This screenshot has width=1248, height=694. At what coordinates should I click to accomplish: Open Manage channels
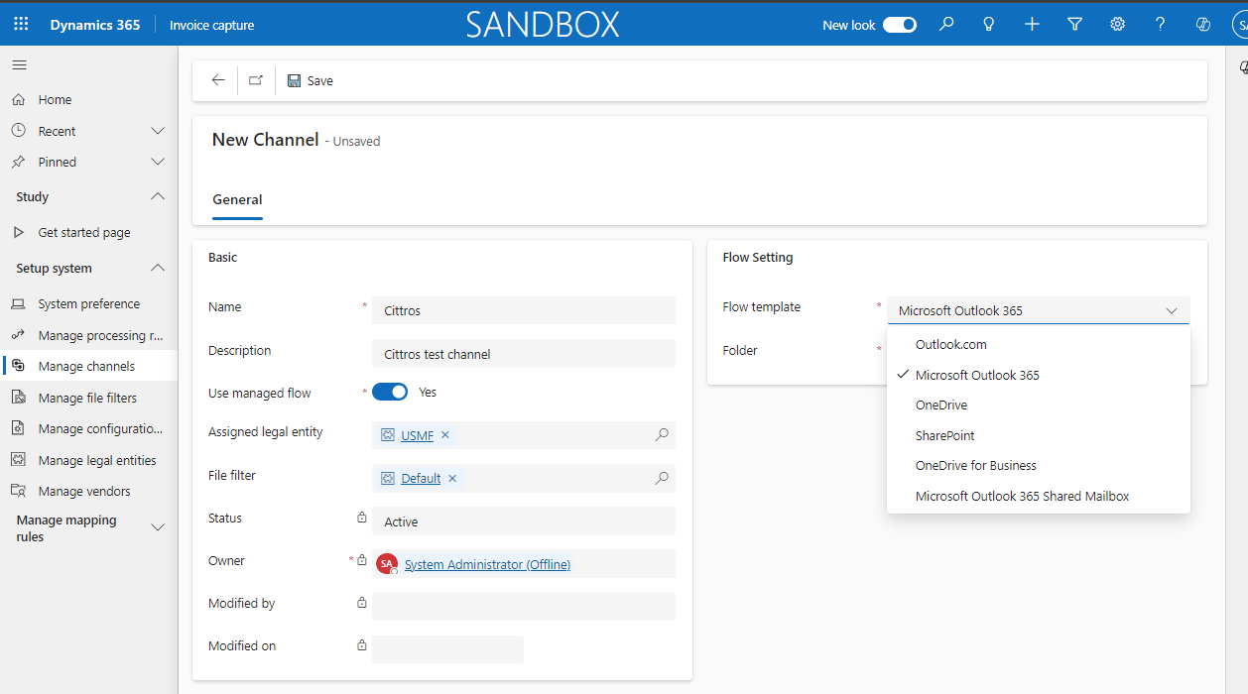point(89,366)
